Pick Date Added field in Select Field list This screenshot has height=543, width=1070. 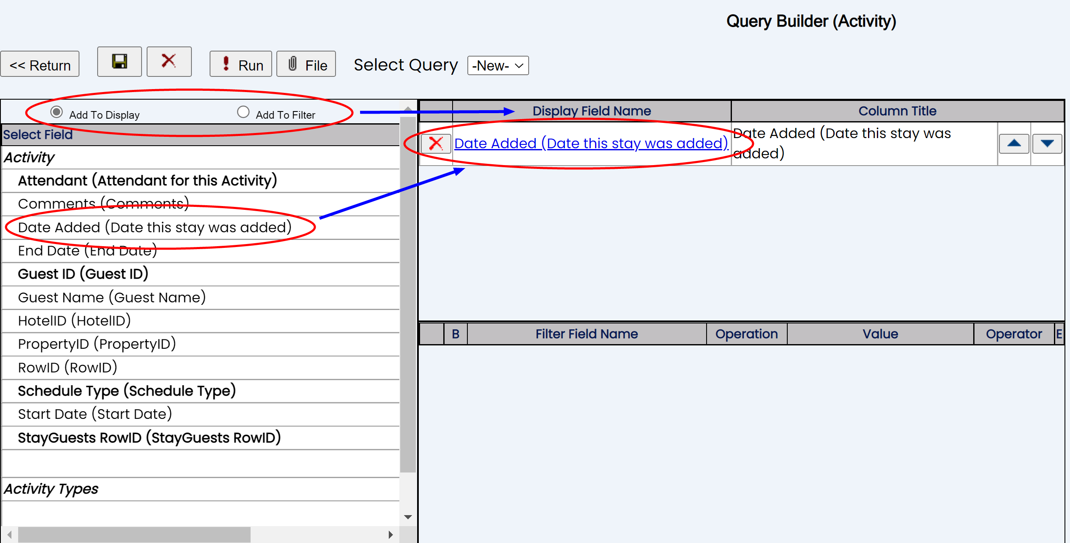tap(201, 228)
